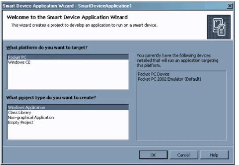
Task: Close the Smart Device Application Wizard
Action: [x=230, y=6]
